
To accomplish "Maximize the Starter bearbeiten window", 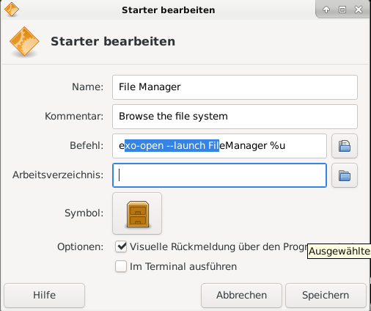I will (342, 10).
